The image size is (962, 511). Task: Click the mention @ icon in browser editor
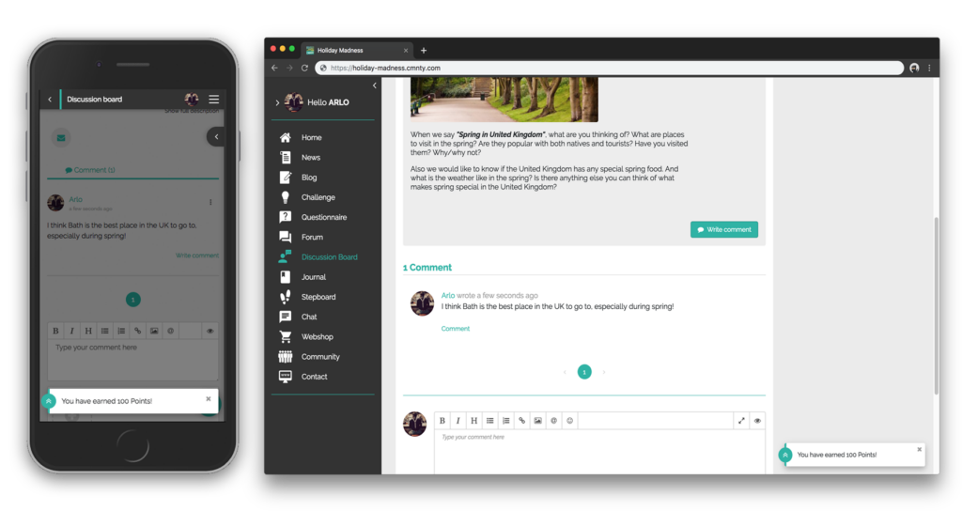[553, 421]
